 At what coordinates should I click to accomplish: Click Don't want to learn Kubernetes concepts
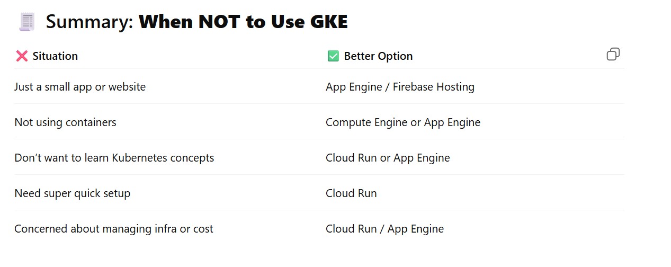(114, 158)
